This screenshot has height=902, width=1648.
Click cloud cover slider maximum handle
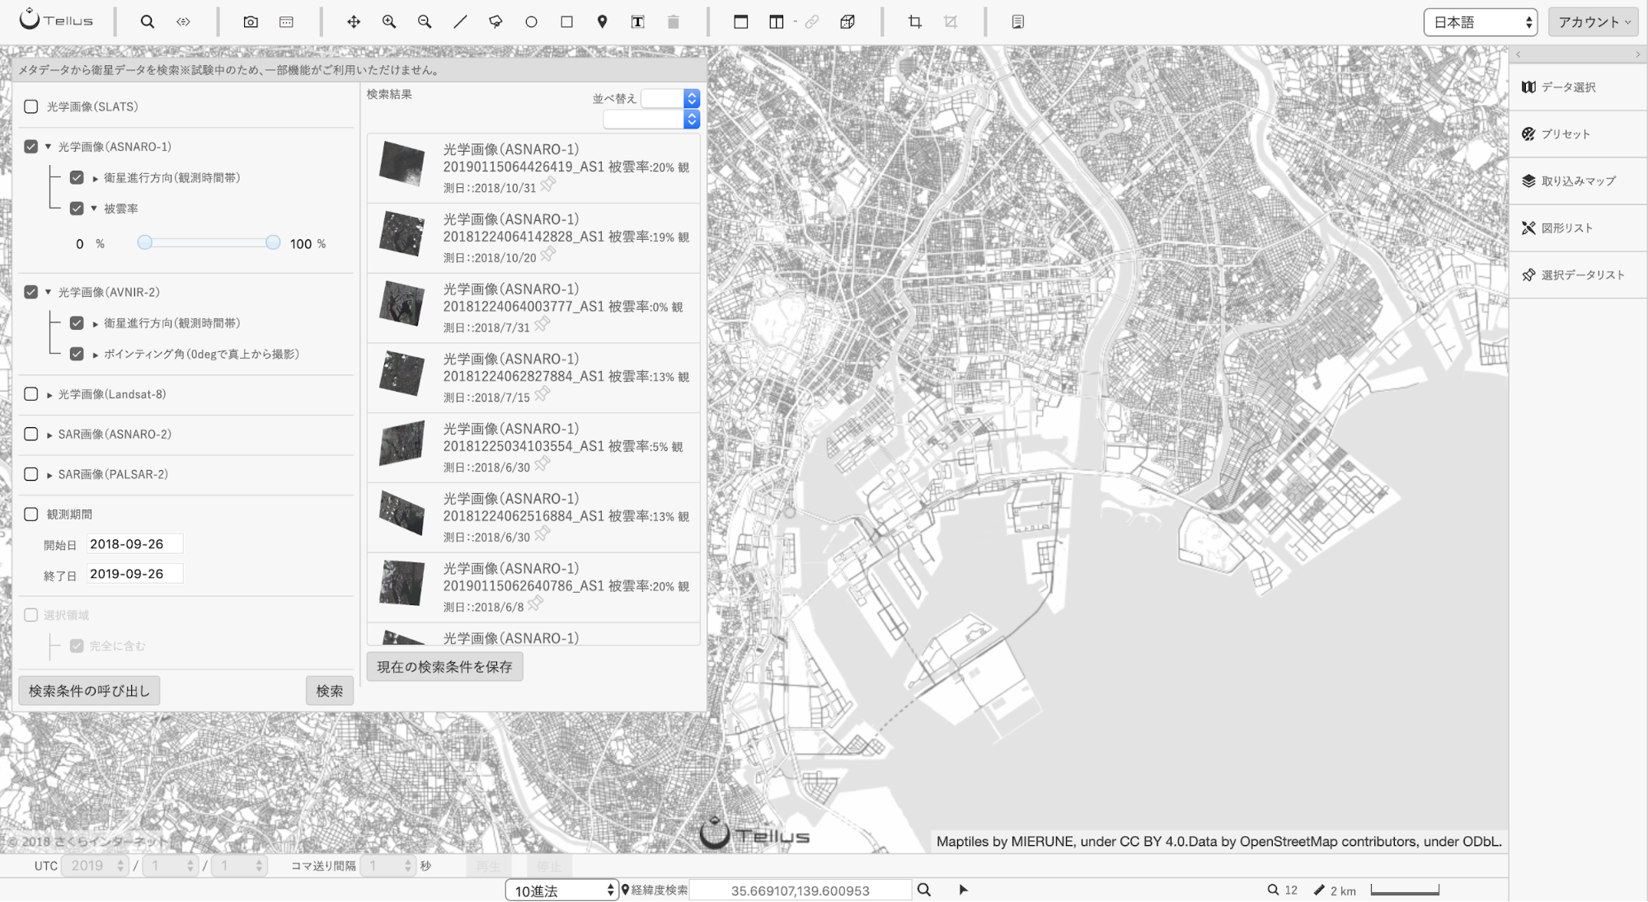273,242
